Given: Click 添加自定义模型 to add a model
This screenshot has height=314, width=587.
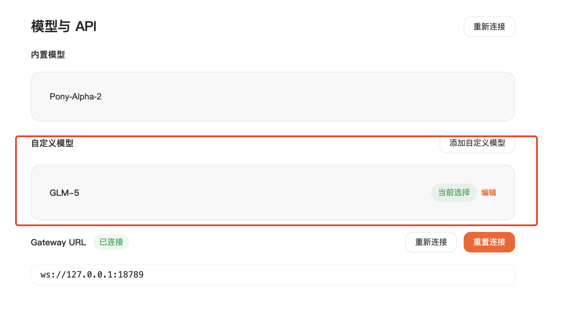Looking at the screenshot, I should [x=477, y=143].
